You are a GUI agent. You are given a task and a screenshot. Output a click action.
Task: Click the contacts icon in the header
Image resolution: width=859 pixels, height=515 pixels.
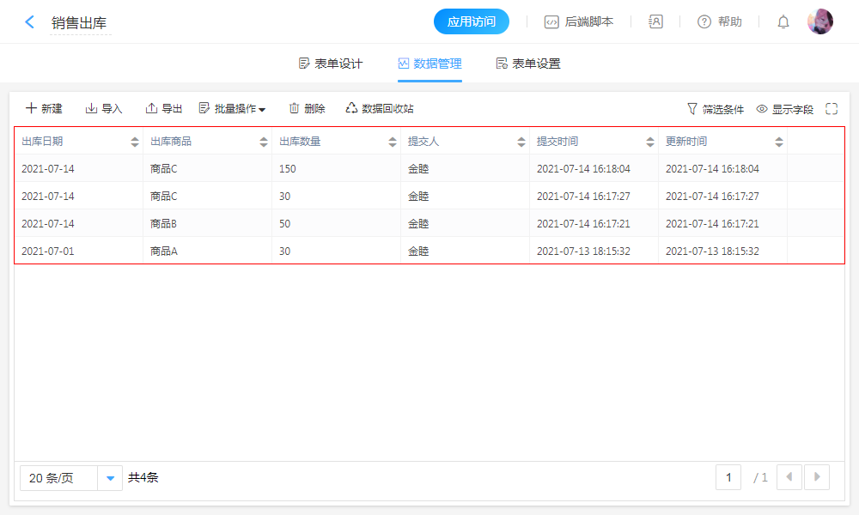click(655, 22)
